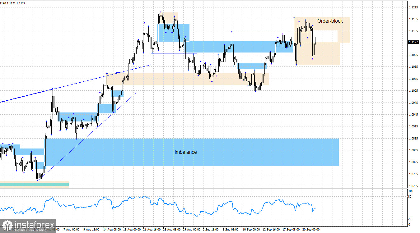Click price level 1.1185 on axis
This screenshot has height=233, width=420.
tap(413, 19)
